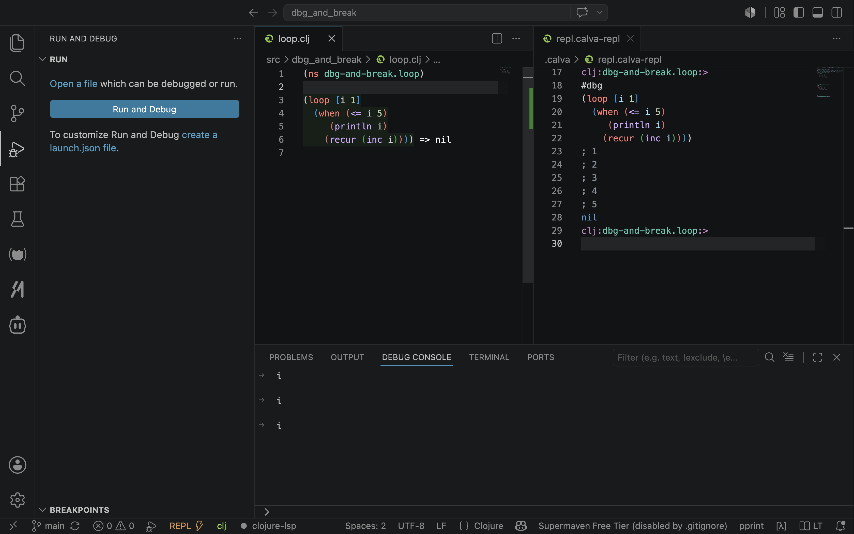
Task: Open more actions for repl editor group
Action: point(837,38)
